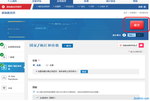Open the 帮助 tab
150x101 pixels.
(135, 1)
